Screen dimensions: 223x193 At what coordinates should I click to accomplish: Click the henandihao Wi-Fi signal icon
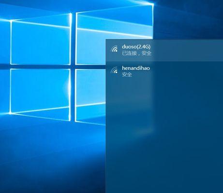pos(114,70)
